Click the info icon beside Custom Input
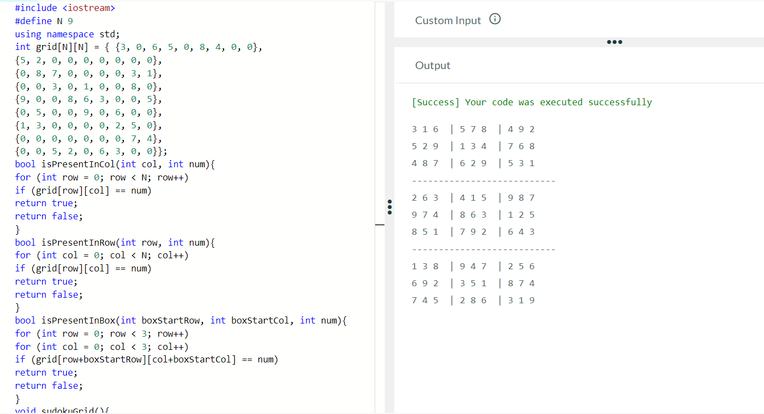Screen dimensions: 764x414 click(x=495, y=20)
